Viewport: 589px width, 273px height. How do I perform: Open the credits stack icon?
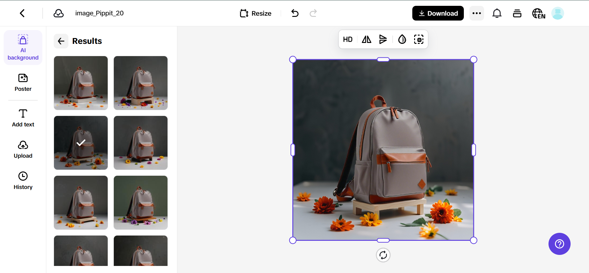coord(517,13)
